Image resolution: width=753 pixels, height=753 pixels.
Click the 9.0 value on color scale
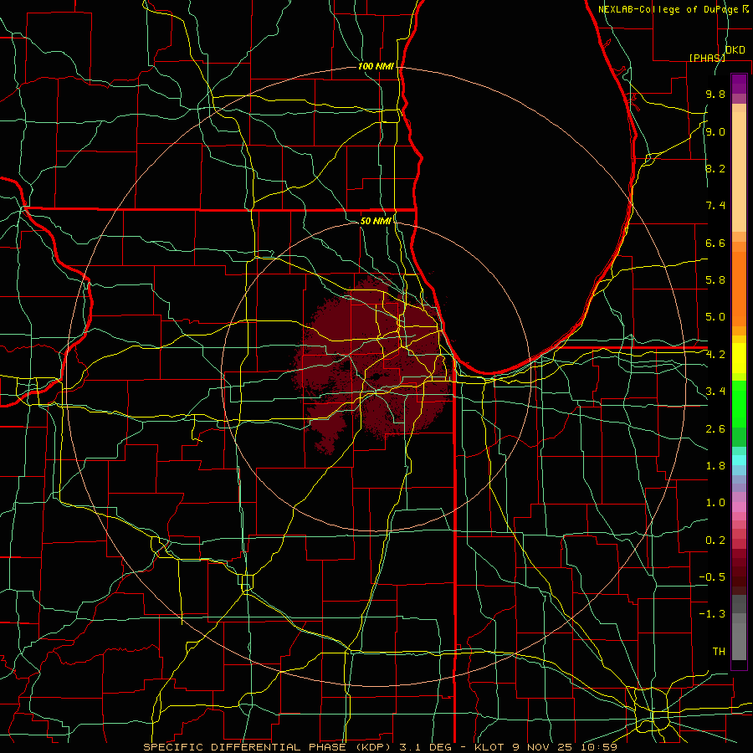coord(715,131)
